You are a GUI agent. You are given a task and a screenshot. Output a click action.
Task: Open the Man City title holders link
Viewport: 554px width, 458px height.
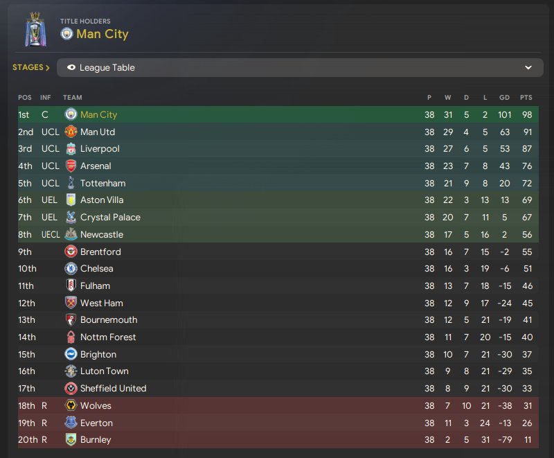coord(102,34)
